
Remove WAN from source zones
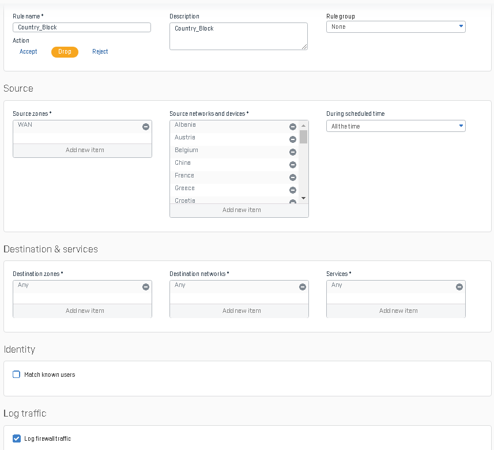tap(146, 127)
